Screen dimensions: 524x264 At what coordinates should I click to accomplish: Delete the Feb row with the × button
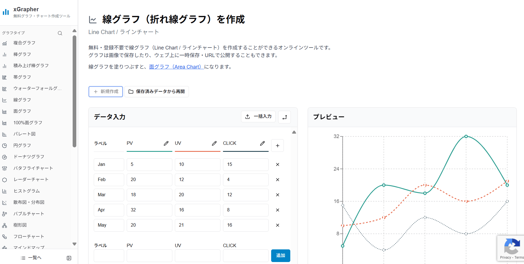point(277,180)
